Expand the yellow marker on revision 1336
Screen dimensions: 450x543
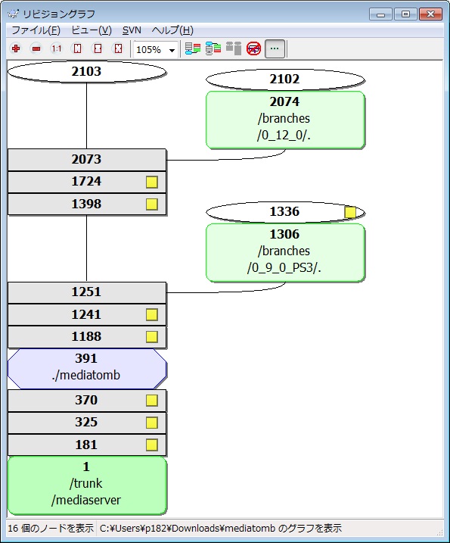click(350, 212)
